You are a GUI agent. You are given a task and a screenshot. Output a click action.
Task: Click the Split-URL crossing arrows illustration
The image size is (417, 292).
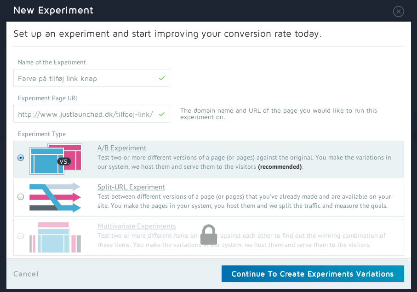tap(55, 198)
